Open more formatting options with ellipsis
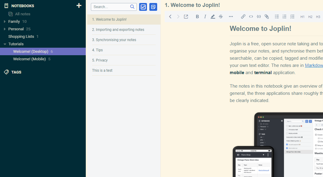The width and height of the screenshot is (323, 177). point(231,17)
